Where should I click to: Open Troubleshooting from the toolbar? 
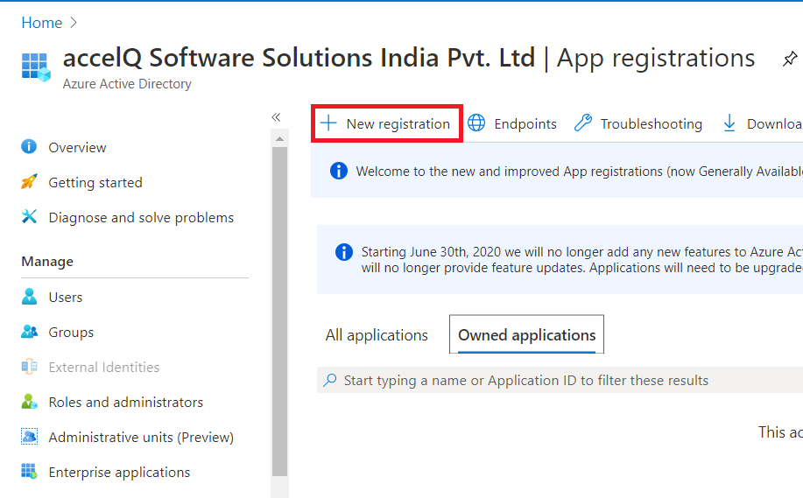click(x=651, y=124)
